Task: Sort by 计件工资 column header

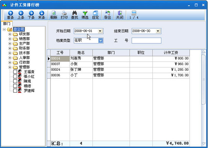Action: click(x=171, y=53)
